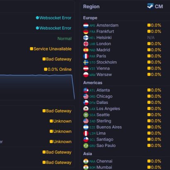Click the Texas flag beside Dallas
This screenshot has height=170, width=170.
point(86,103)
